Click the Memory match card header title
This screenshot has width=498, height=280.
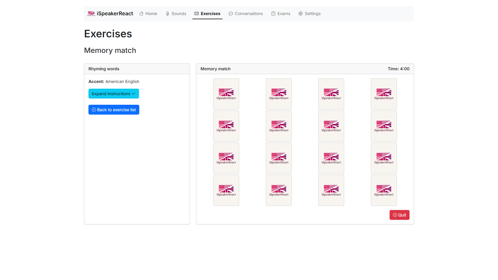coord(216,69)
